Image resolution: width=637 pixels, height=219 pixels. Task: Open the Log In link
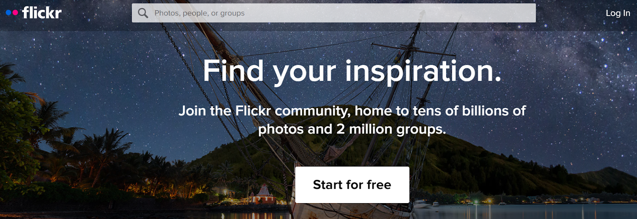coord(618,13)
